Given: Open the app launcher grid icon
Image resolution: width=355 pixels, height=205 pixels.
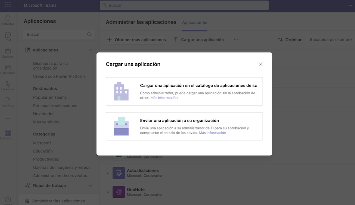Looking at the screenshot, I should pyautogui.click(x=8, y=5).
